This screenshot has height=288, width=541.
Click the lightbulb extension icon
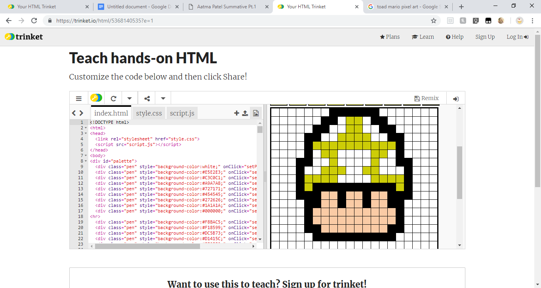click(476, 21)
